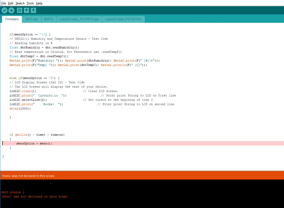Click the Verify checkmark icon

[4, 11]
